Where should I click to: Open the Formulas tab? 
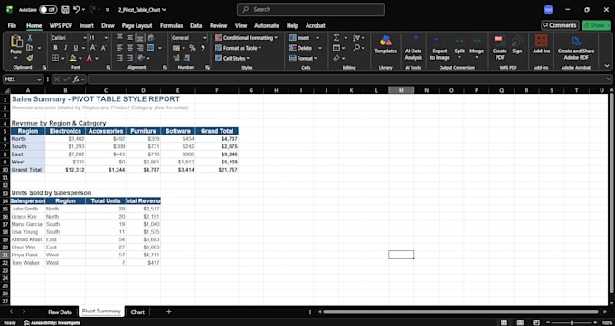click(x=171, y=25)
